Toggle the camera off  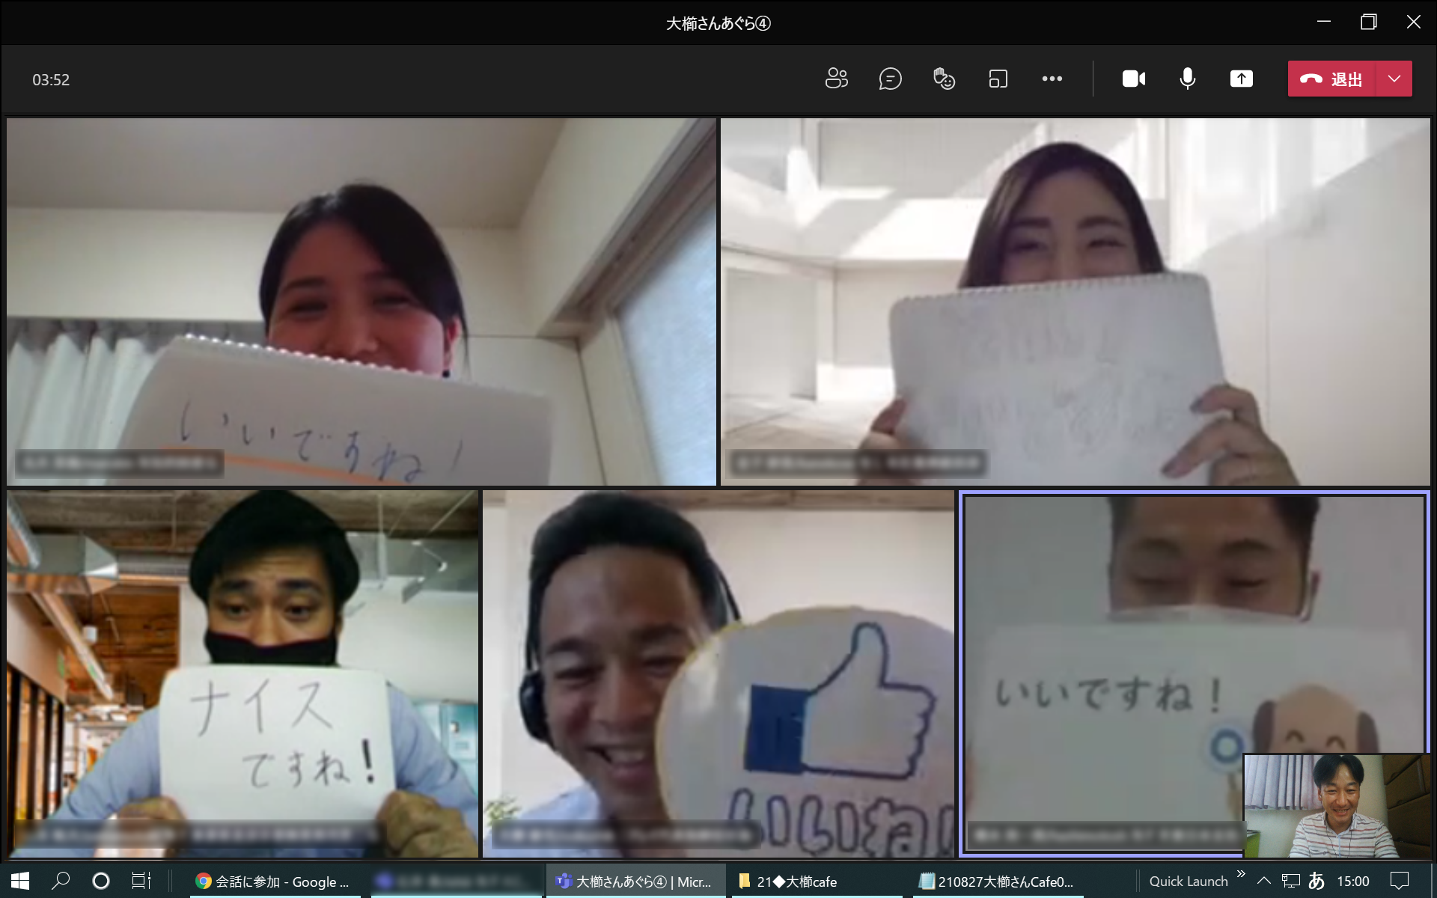coord(1133,79)
